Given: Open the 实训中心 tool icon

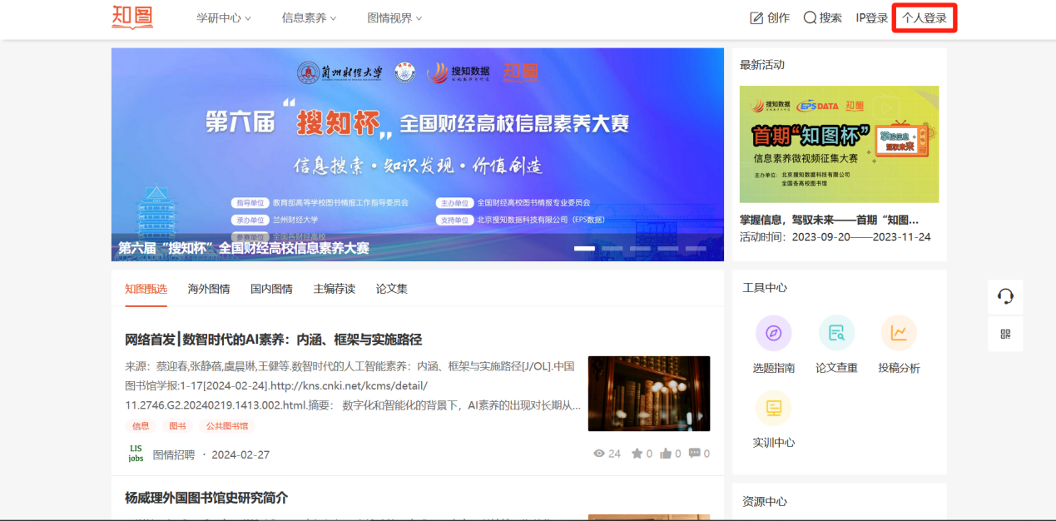Looking at the screenshot, I should click(773, 408).
